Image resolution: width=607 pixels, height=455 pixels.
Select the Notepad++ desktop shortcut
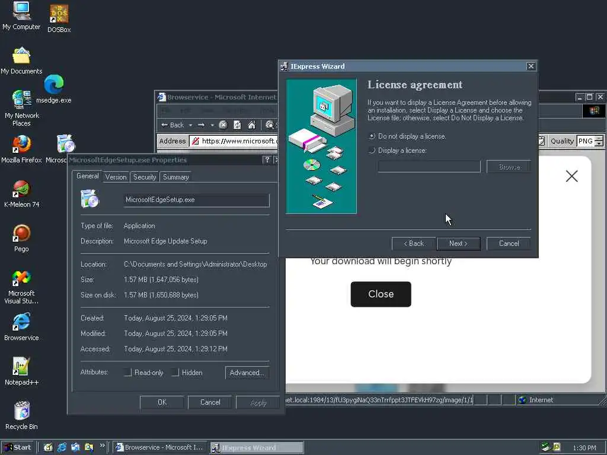point(21,371)
